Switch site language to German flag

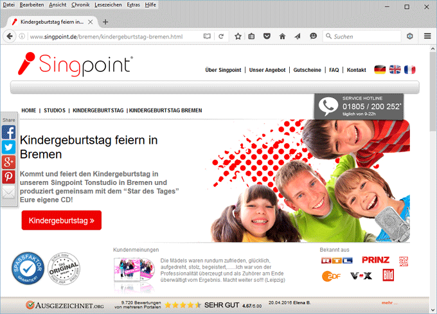coord(380,69)
